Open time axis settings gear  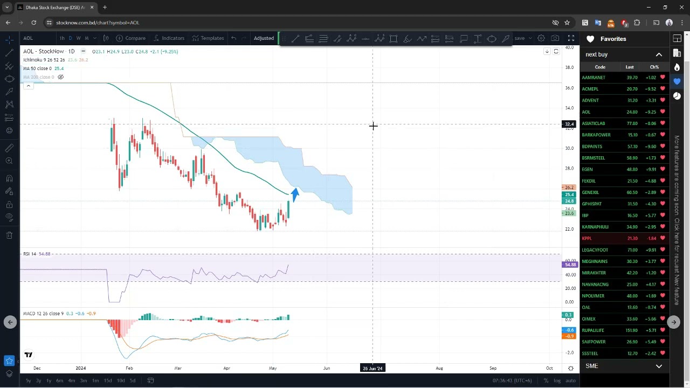coord(571,368)
